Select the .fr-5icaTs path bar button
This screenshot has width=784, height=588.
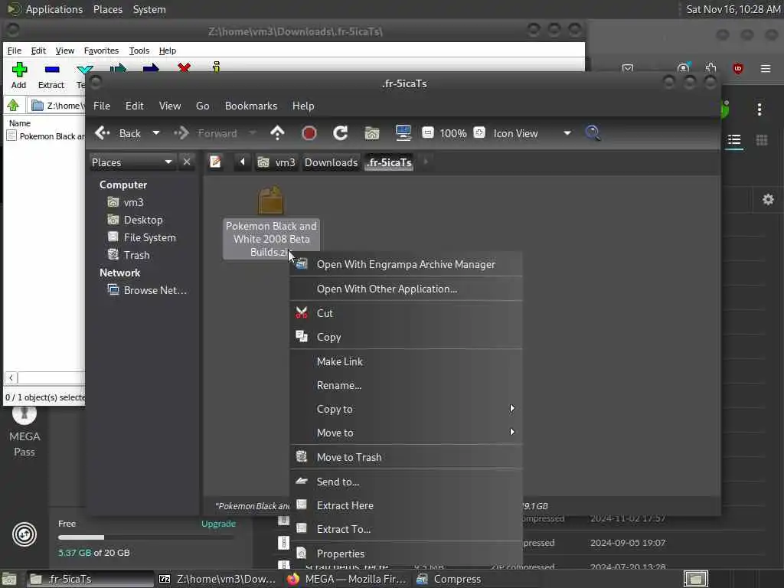tap(389, 162)
